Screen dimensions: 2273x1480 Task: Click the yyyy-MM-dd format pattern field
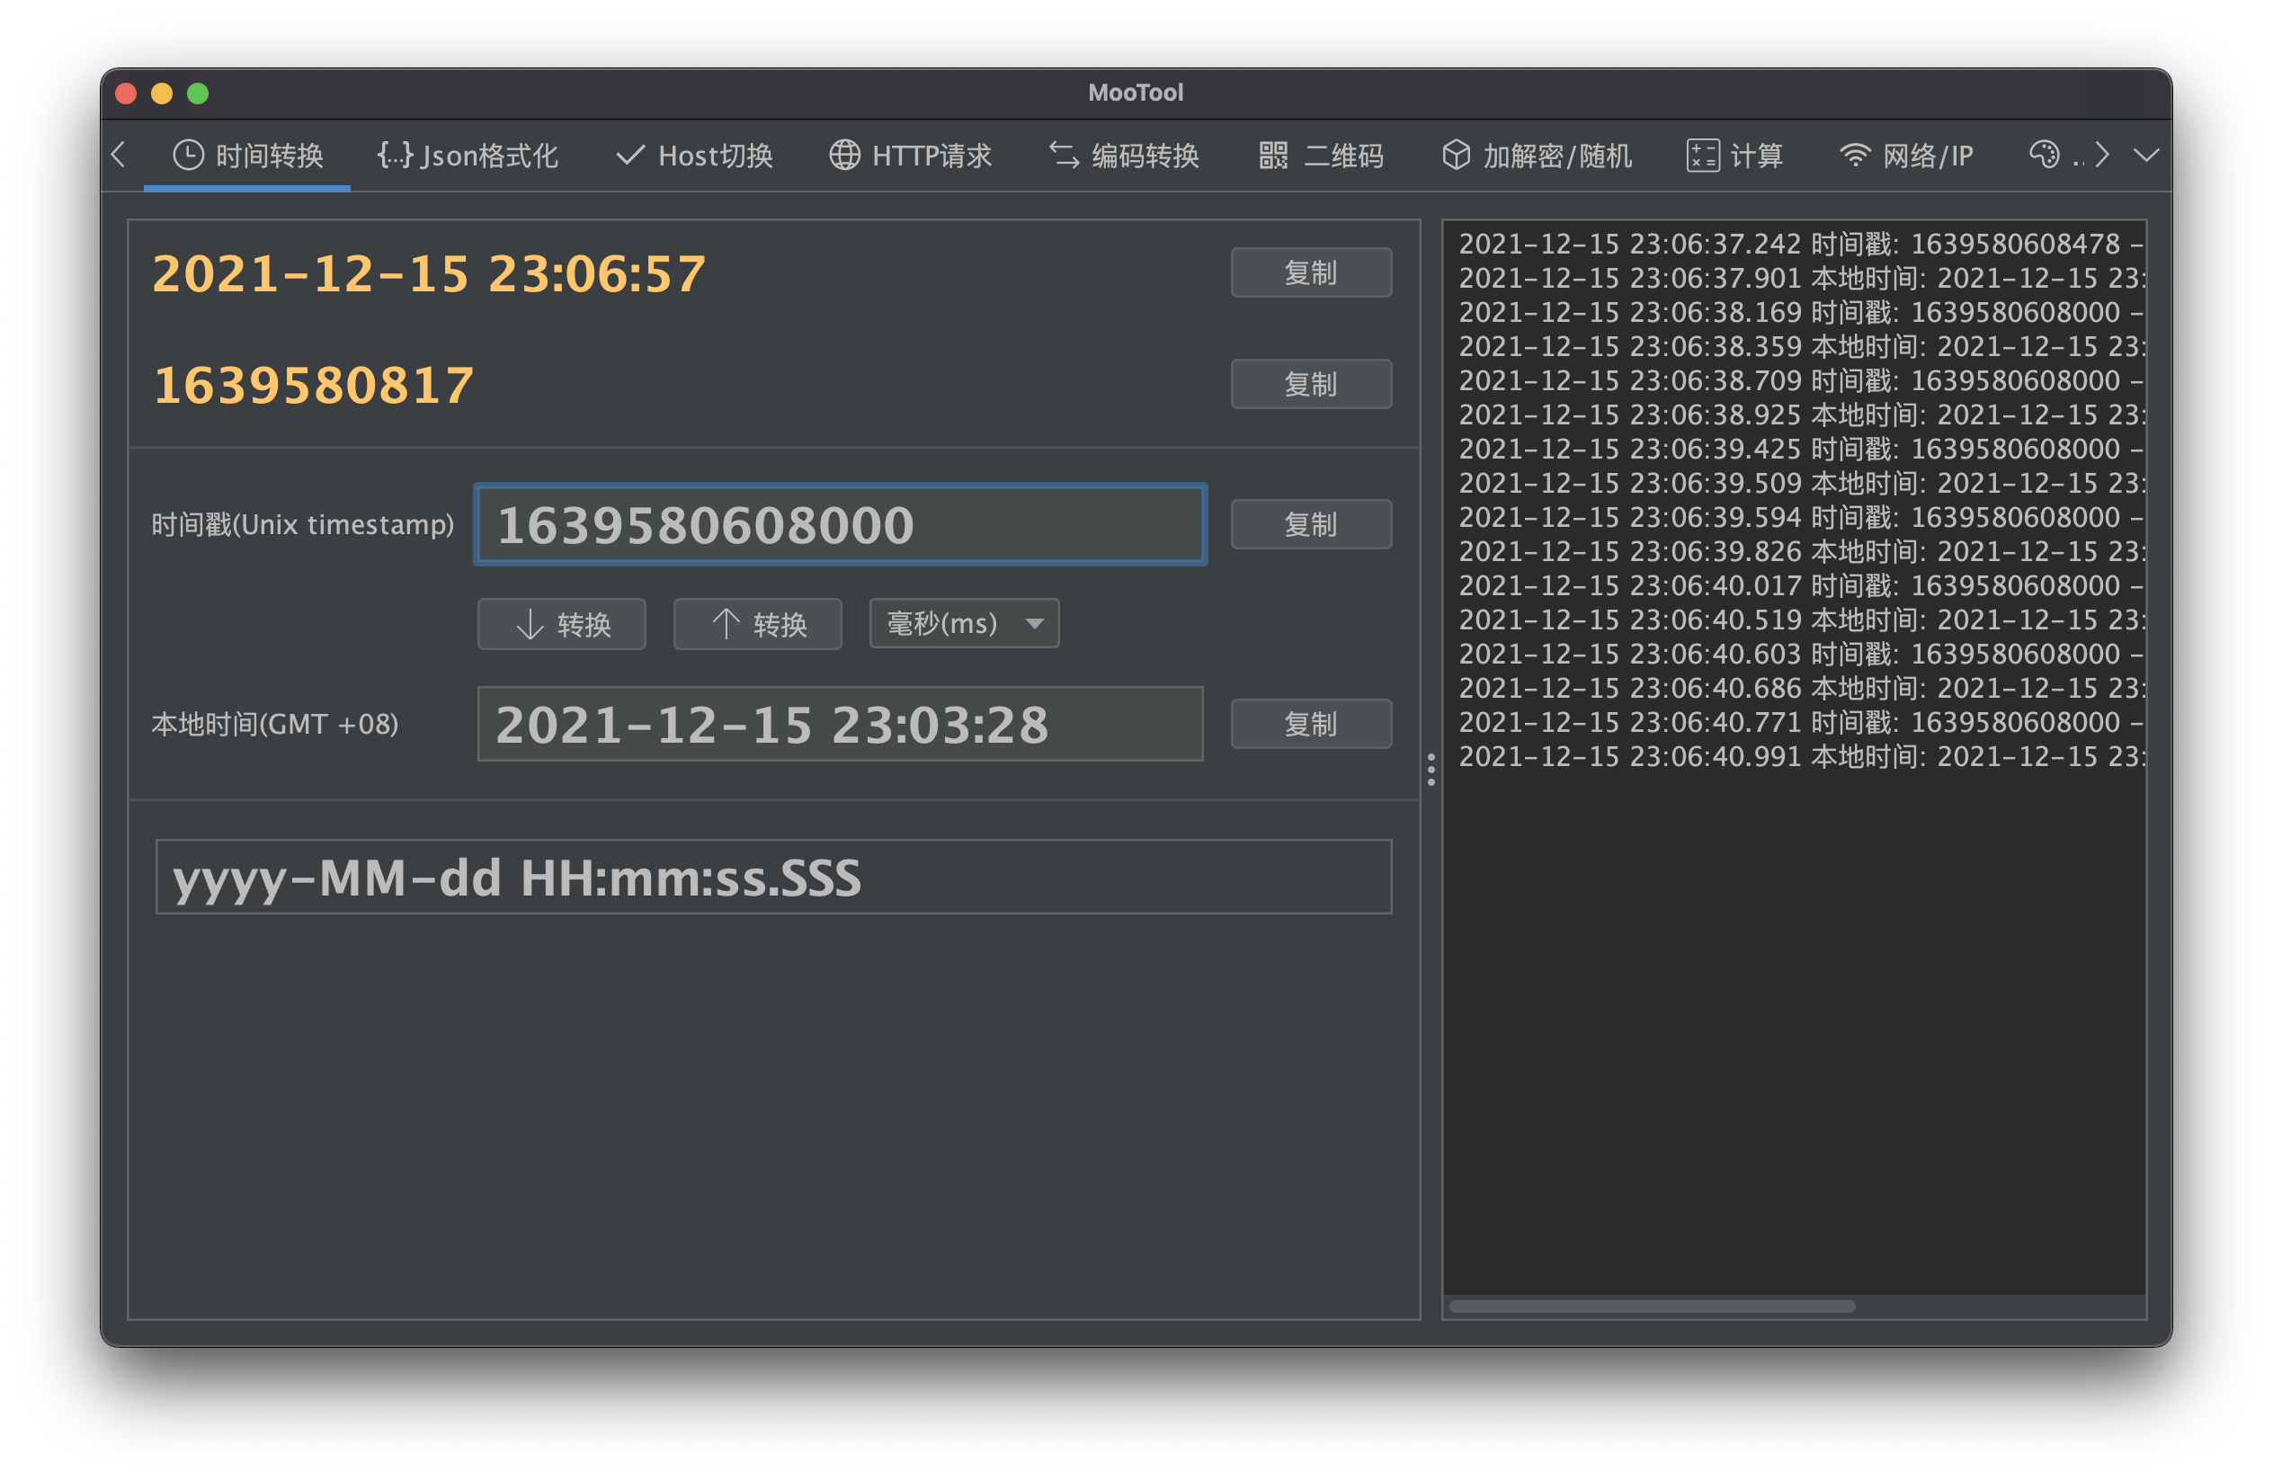point(772,877)
